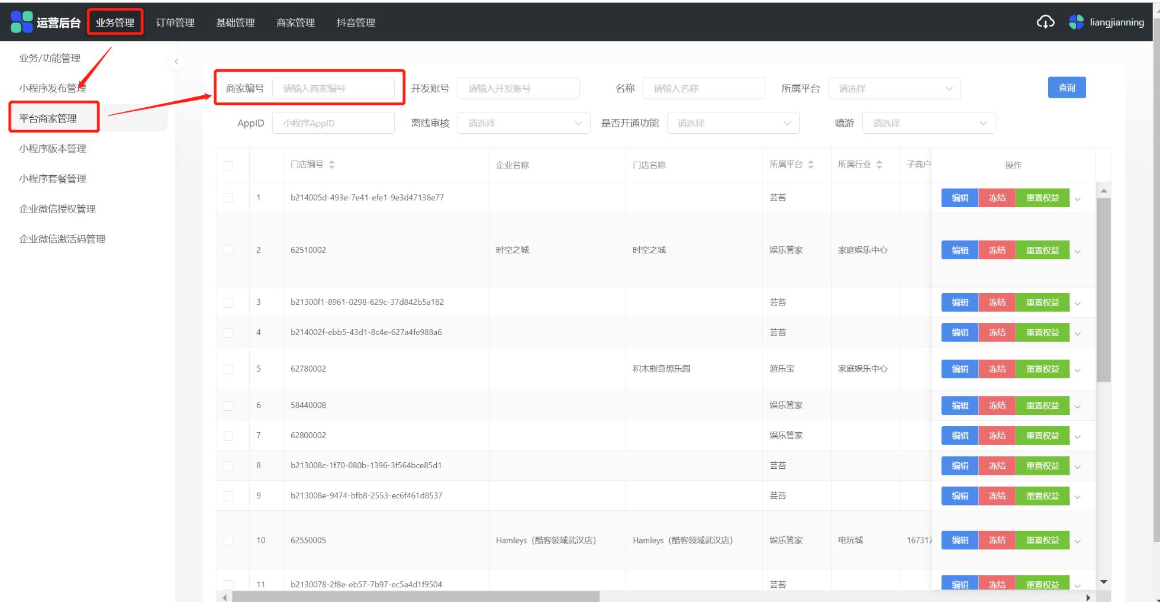Click 冻结 for row 1 b214005d
Viewport: 1160px width, 602px height.
click(x=997, y=198)
